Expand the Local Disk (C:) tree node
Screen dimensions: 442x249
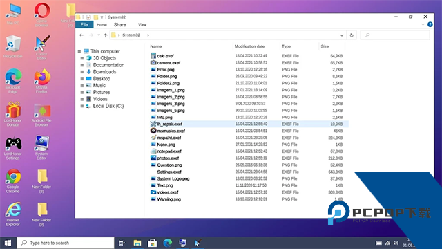(82, 106)
